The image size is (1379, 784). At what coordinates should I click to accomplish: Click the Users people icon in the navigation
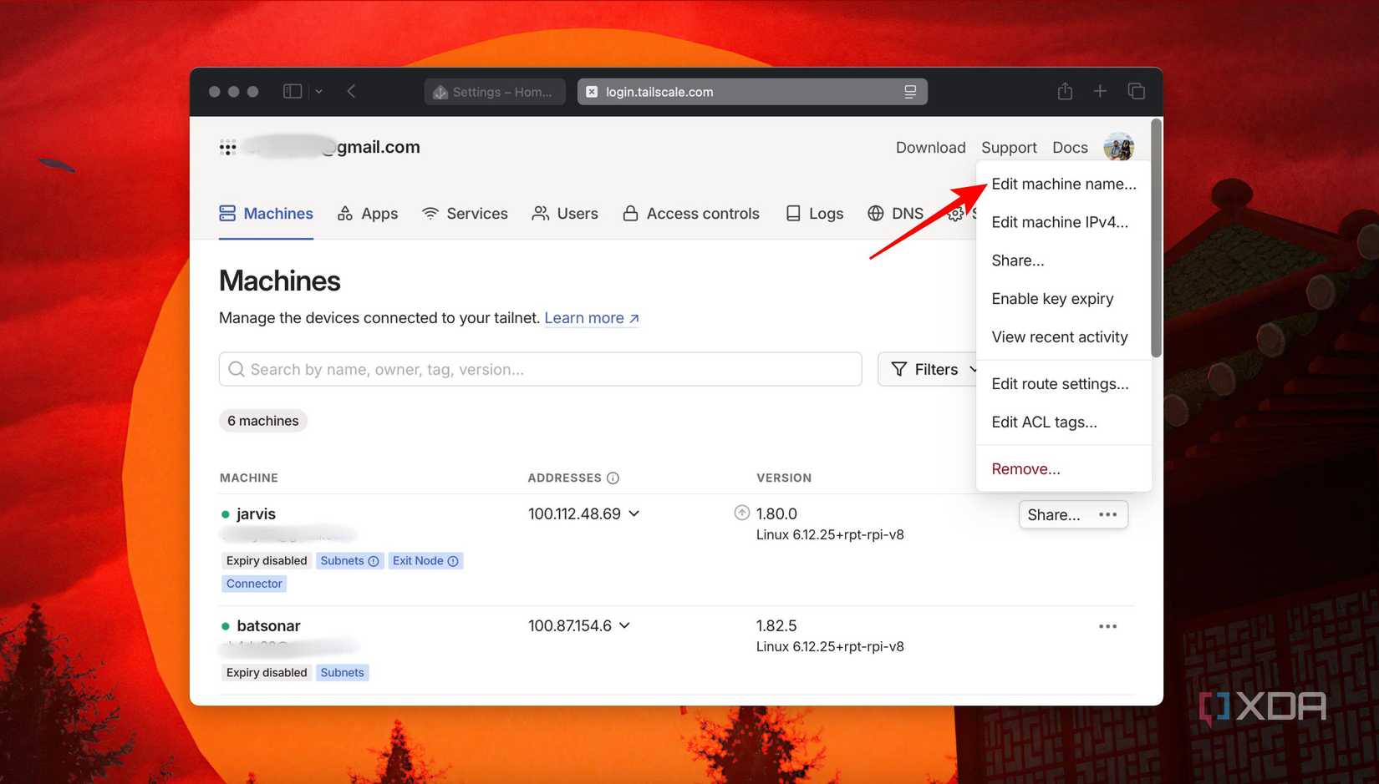pyautogui.click(x=541, y=214)
